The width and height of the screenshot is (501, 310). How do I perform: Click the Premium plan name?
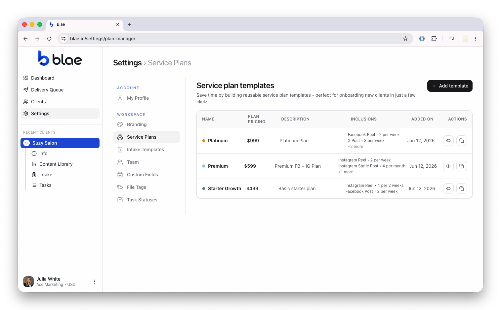pos(218,166)
